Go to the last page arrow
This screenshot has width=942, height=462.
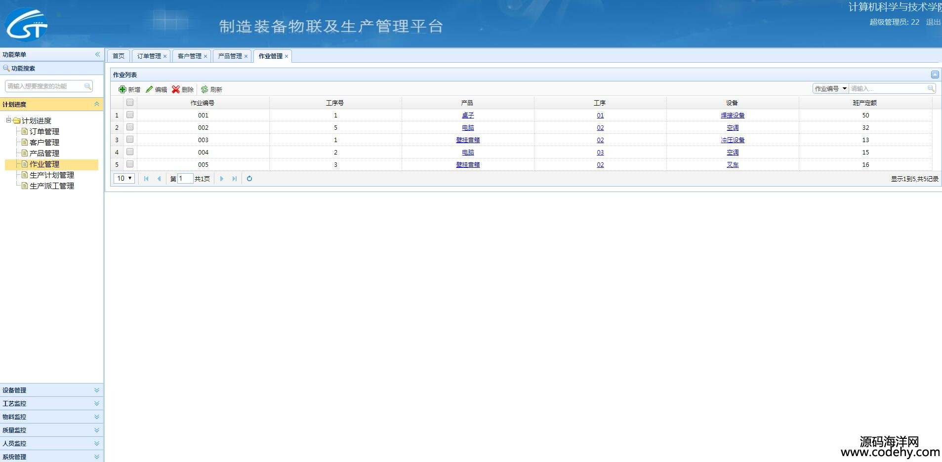pos(235,179)
